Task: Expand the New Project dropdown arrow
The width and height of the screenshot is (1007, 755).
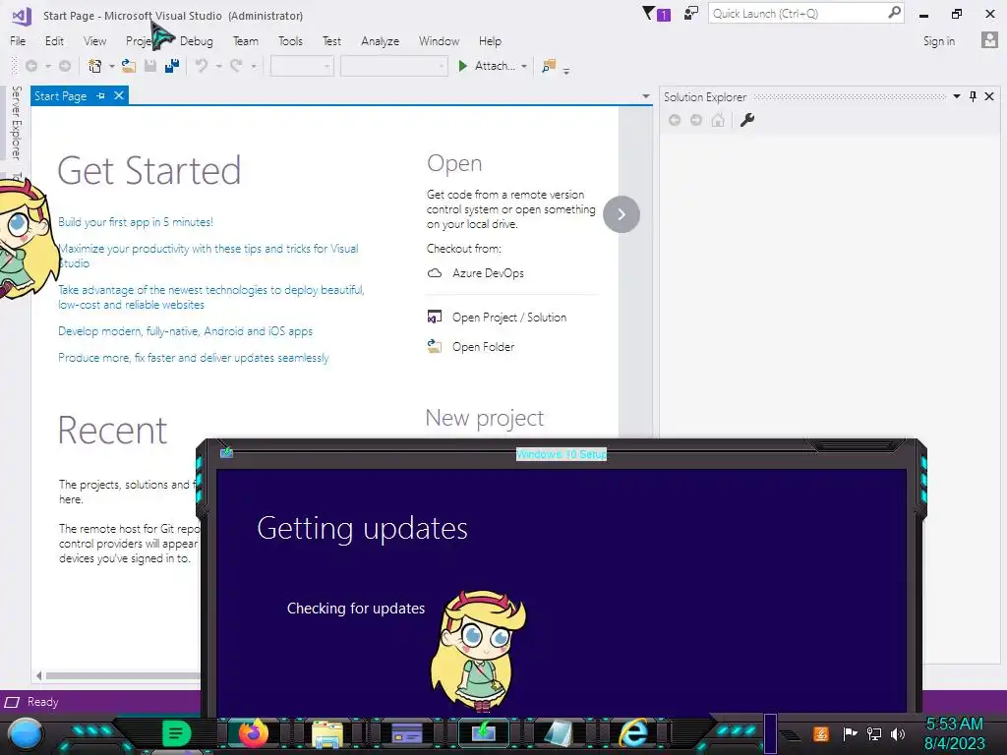Action: point(112,66)
